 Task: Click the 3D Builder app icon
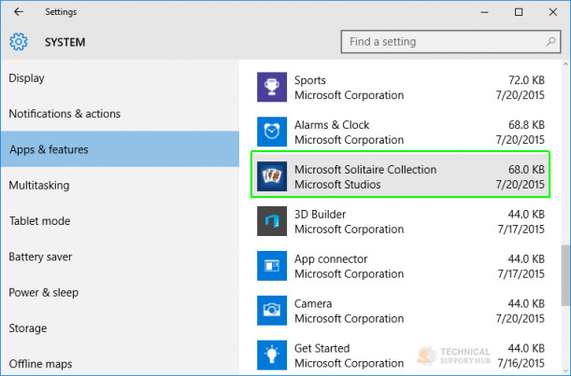click(x=272, y=221)
